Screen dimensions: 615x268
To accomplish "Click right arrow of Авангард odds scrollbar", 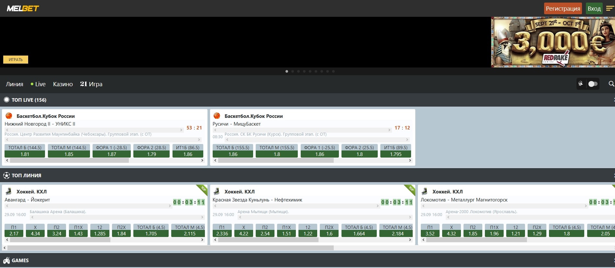I will [202, 240].
